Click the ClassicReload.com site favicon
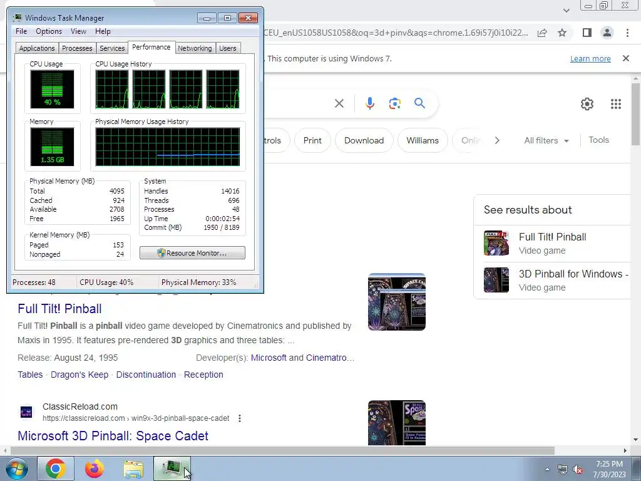Screen dimensions: 641x481 pyautogui.click(x=26, y=411)
